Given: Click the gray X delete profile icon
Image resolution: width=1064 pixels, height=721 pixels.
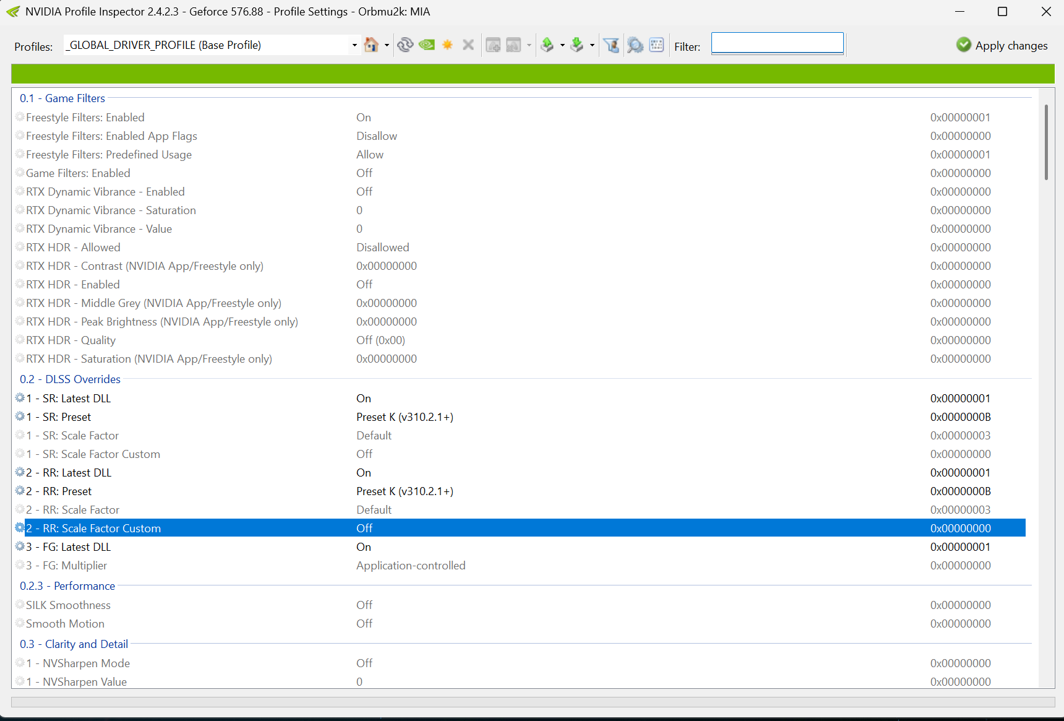Looking at the screenshot, I should click(x=468, y=45).
